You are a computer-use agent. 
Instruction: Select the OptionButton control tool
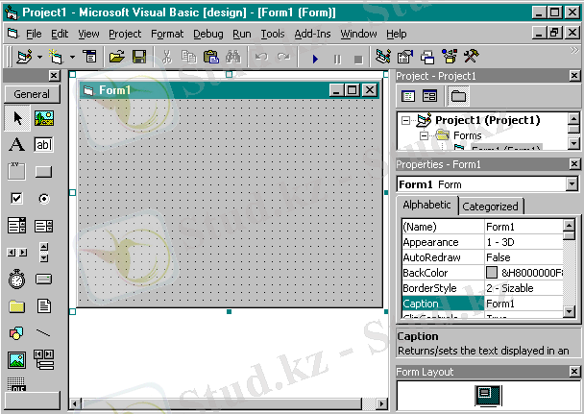pos(44,199)
